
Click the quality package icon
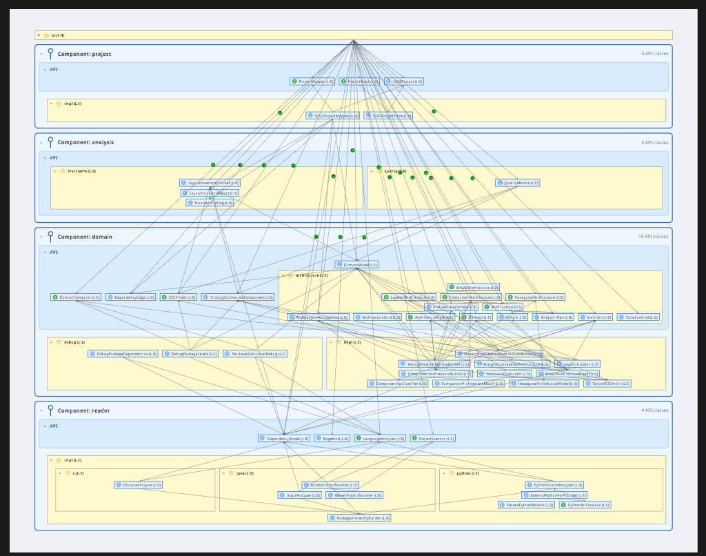click(x=379, y=171)
